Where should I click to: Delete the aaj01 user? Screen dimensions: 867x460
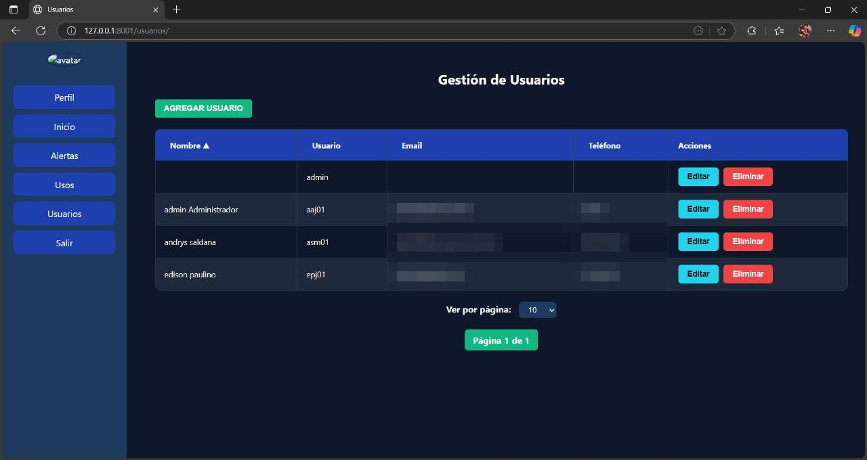(x=748, y=209)
